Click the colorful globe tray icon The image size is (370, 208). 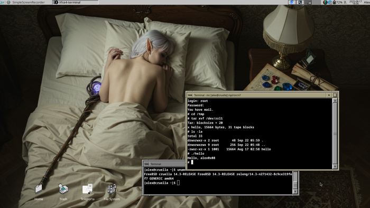pos(325,2)
